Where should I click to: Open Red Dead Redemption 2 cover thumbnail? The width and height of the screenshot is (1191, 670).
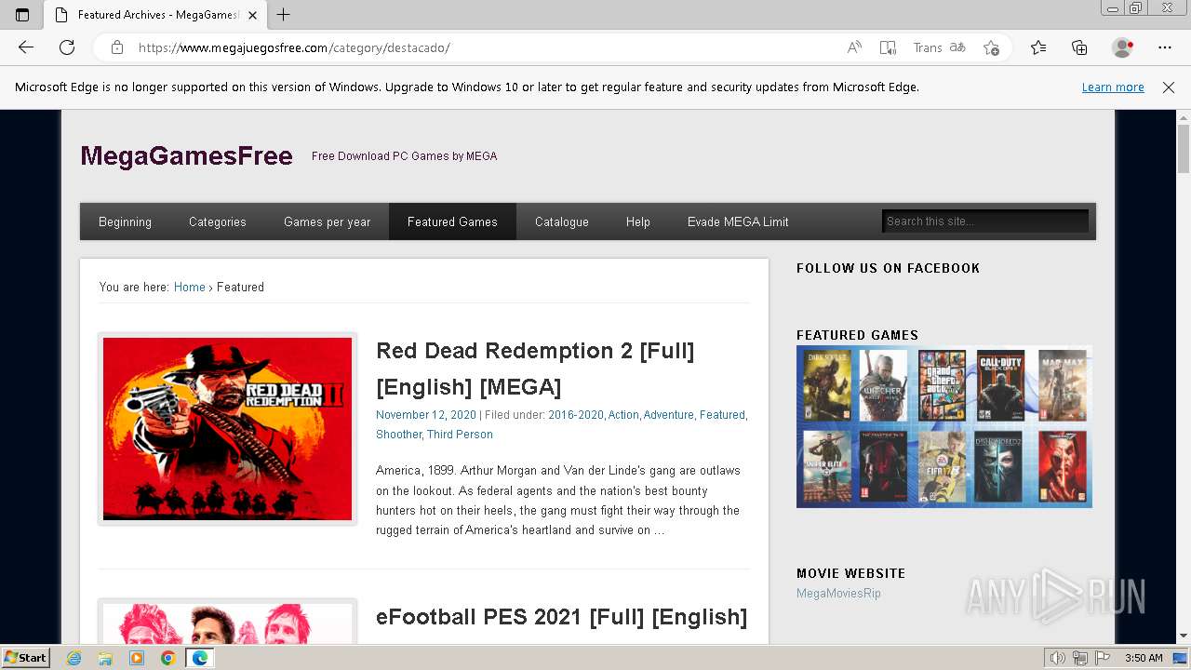pos(227,429)
